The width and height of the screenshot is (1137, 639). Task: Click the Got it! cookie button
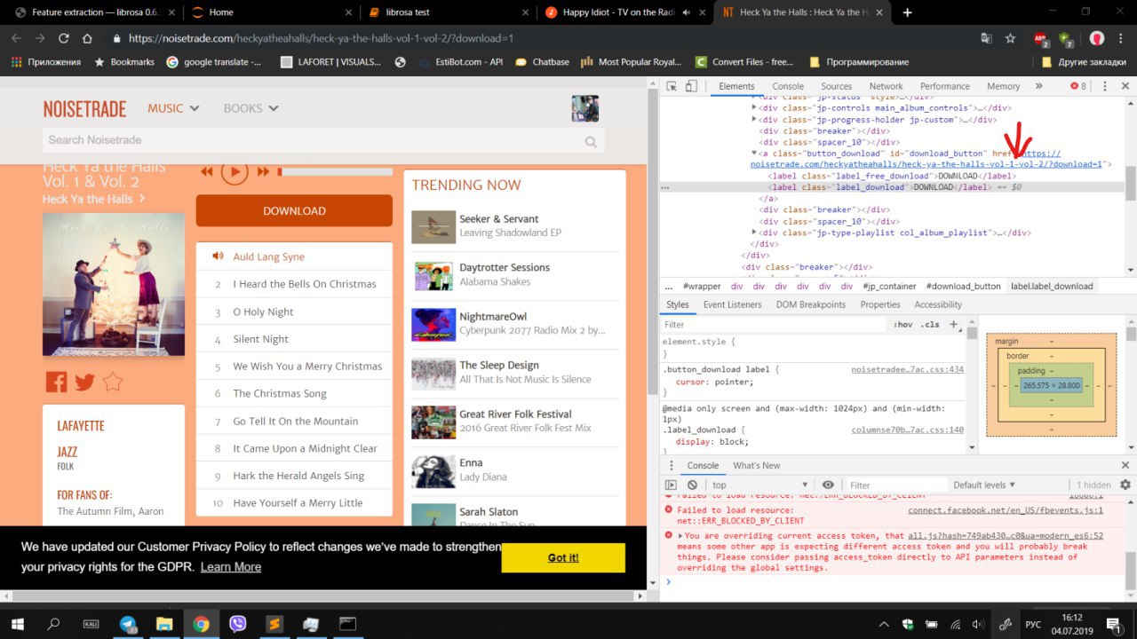tap(563, 557)
